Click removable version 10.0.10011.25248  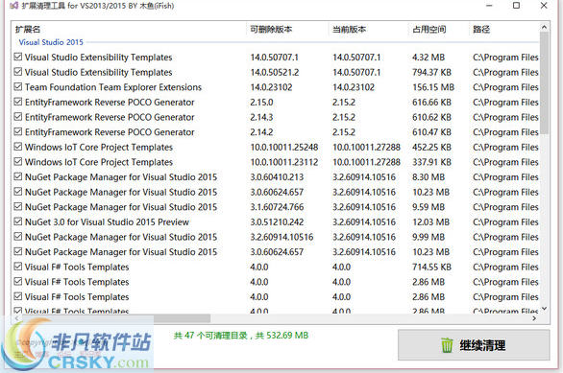[x=284, y=148]
